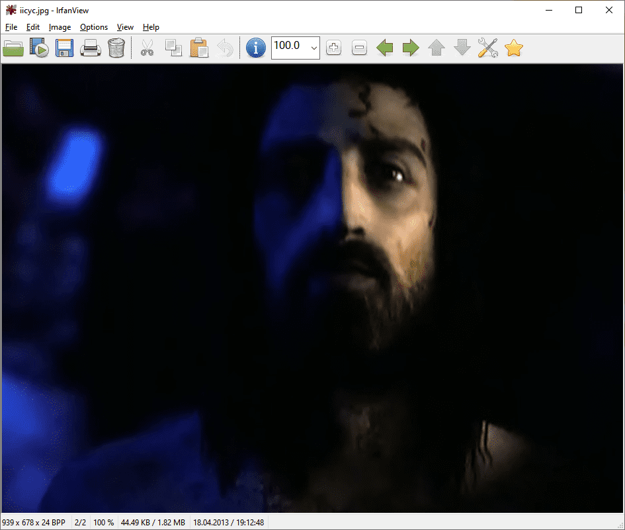
Task: Maximize the IrfanView window
Action: [x=579, y=10]
